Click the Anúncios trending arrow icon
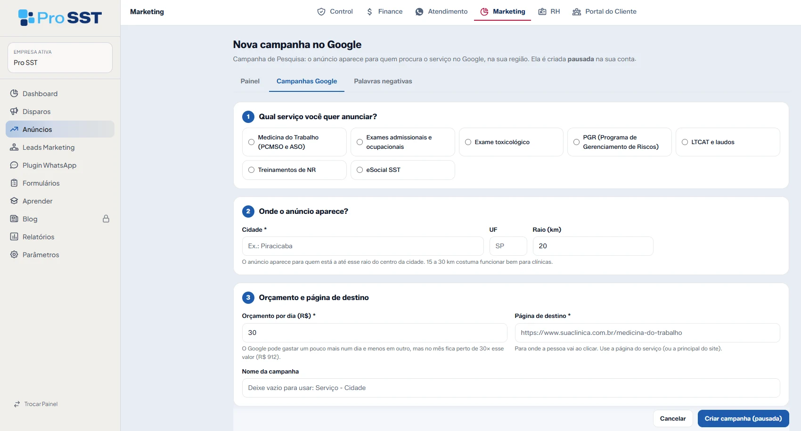801x431 pixels. [x=14, y=129]
